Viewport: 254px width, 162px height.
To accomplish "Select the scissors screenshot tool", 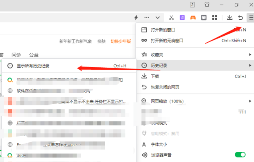I will [x=171, y=18].
